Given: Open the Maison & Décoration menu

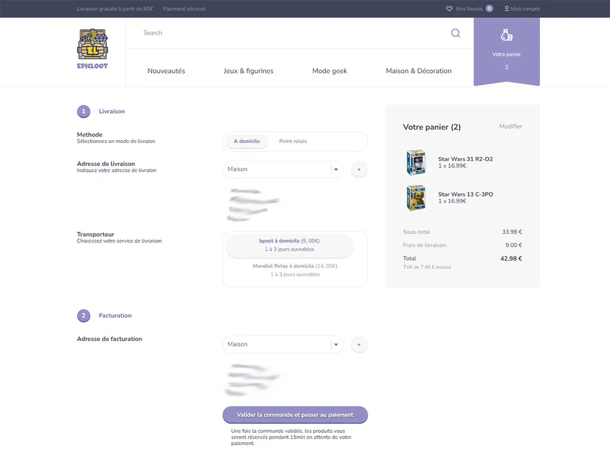Looking at the screenshot, I should coord(419,71).
